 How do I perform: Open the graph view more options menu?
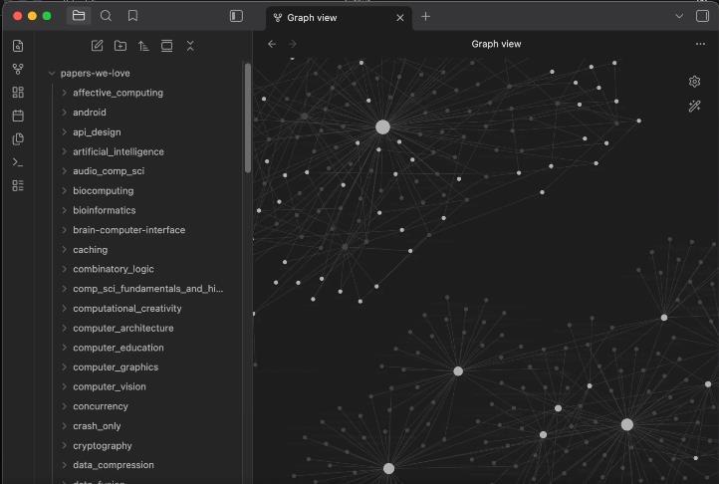700,44
